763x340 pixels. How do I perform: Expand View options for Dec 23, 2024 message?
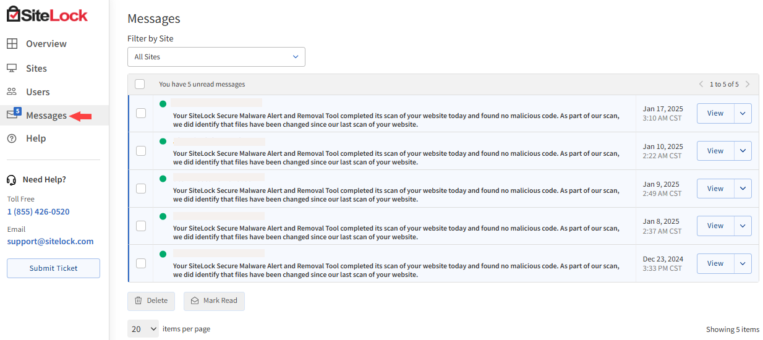743,263
